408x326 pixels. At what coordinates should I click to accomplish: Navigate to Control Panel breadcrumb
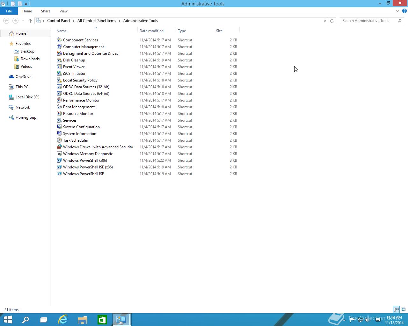coord(59,21)
